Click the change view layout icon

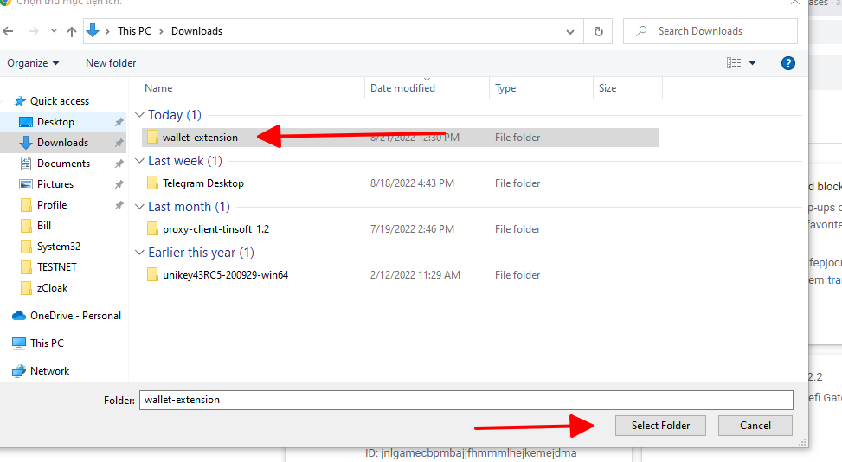(x=734, y=63)
